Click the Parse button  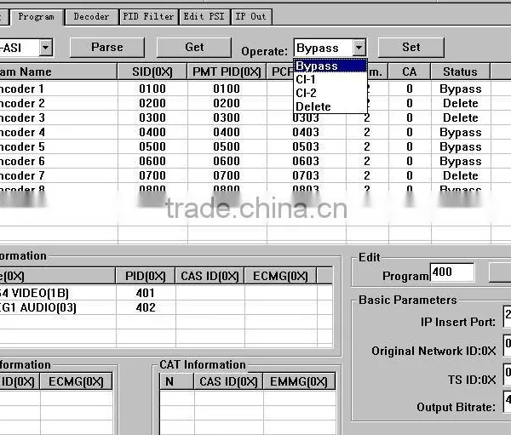pyautogui.click(x=107, y=48)
